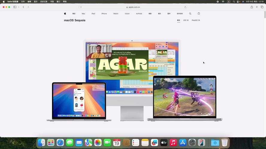
Task: Go forward to the next page
Action: point(28,7)
